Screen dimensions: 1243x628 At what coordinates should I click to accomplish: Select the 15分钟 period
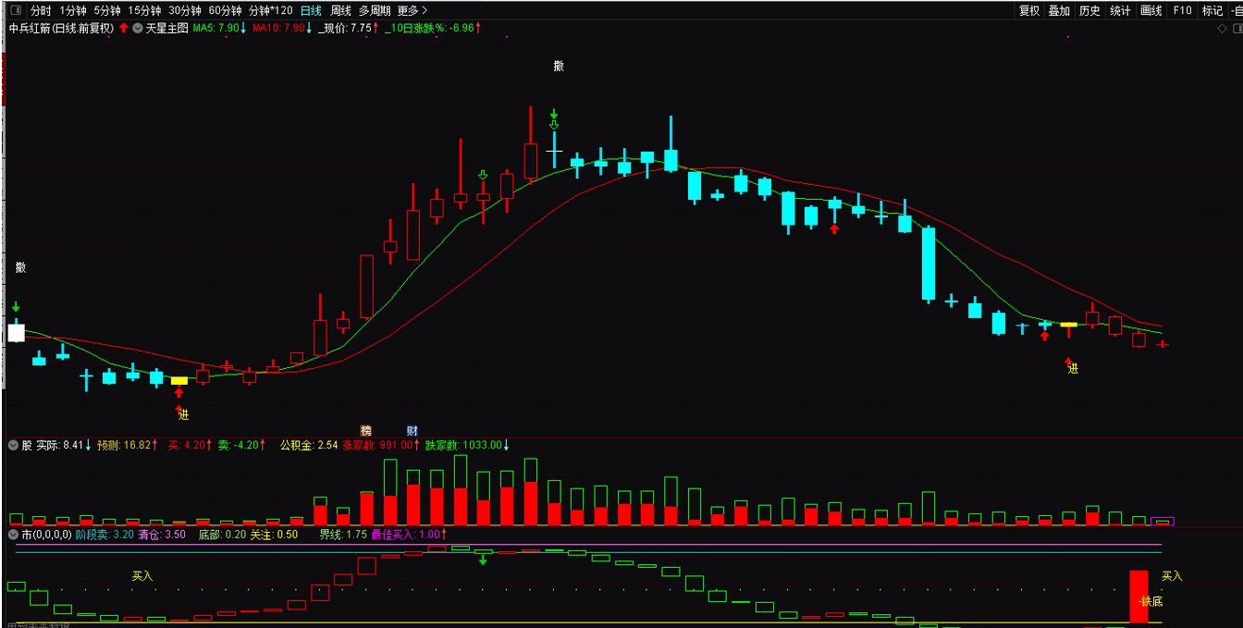(x=144, y=11)
